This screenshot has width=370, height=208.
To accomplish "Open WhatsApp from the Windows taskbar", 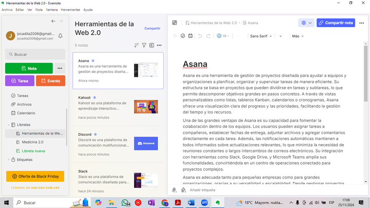I will 126,203.
